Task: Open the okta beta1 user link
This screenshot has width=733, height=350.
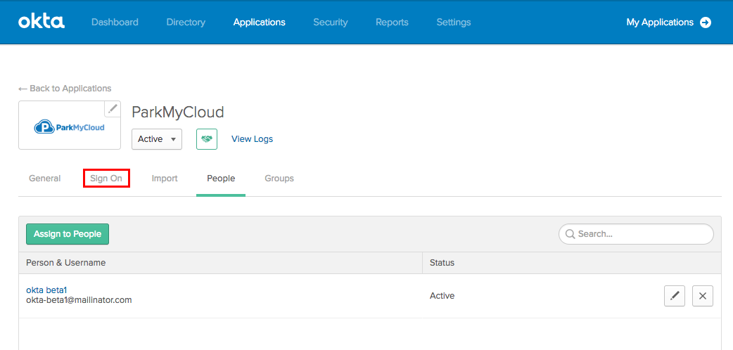Action: (x=46, y=290)
